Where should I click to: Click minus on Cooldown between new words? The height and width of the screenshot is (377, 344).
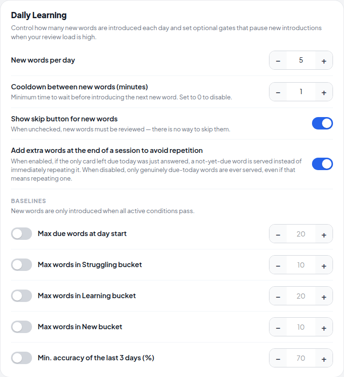(278, 92)
